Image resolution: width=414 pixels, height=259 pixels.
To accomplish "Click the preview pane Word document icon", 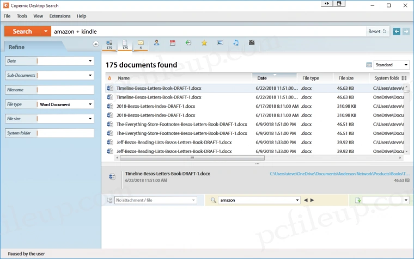I will click(112, 176).
